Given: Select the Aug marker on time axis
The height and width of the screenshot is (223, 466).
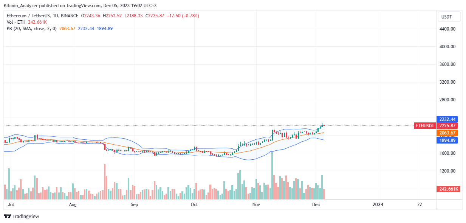Looking at the screenshot, I should [x=73, y=205].
